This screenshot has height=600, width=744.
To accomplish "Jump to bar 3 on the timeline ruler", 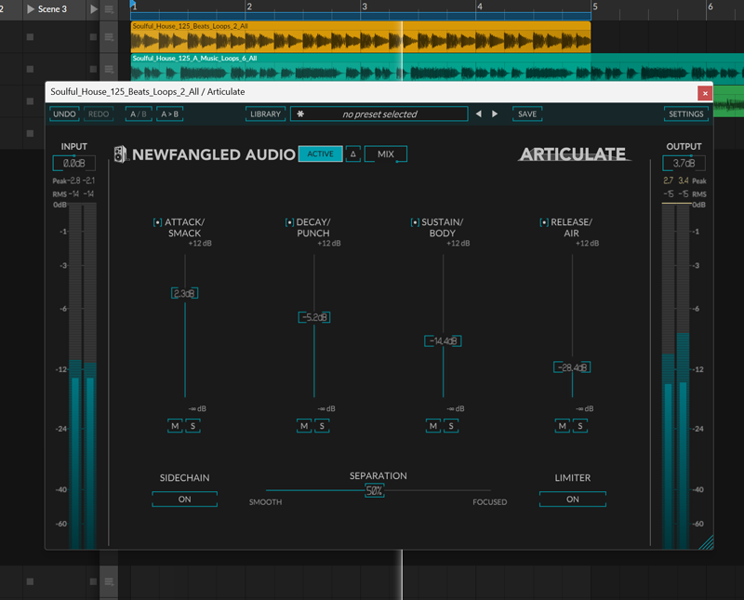I will point(365,7).
